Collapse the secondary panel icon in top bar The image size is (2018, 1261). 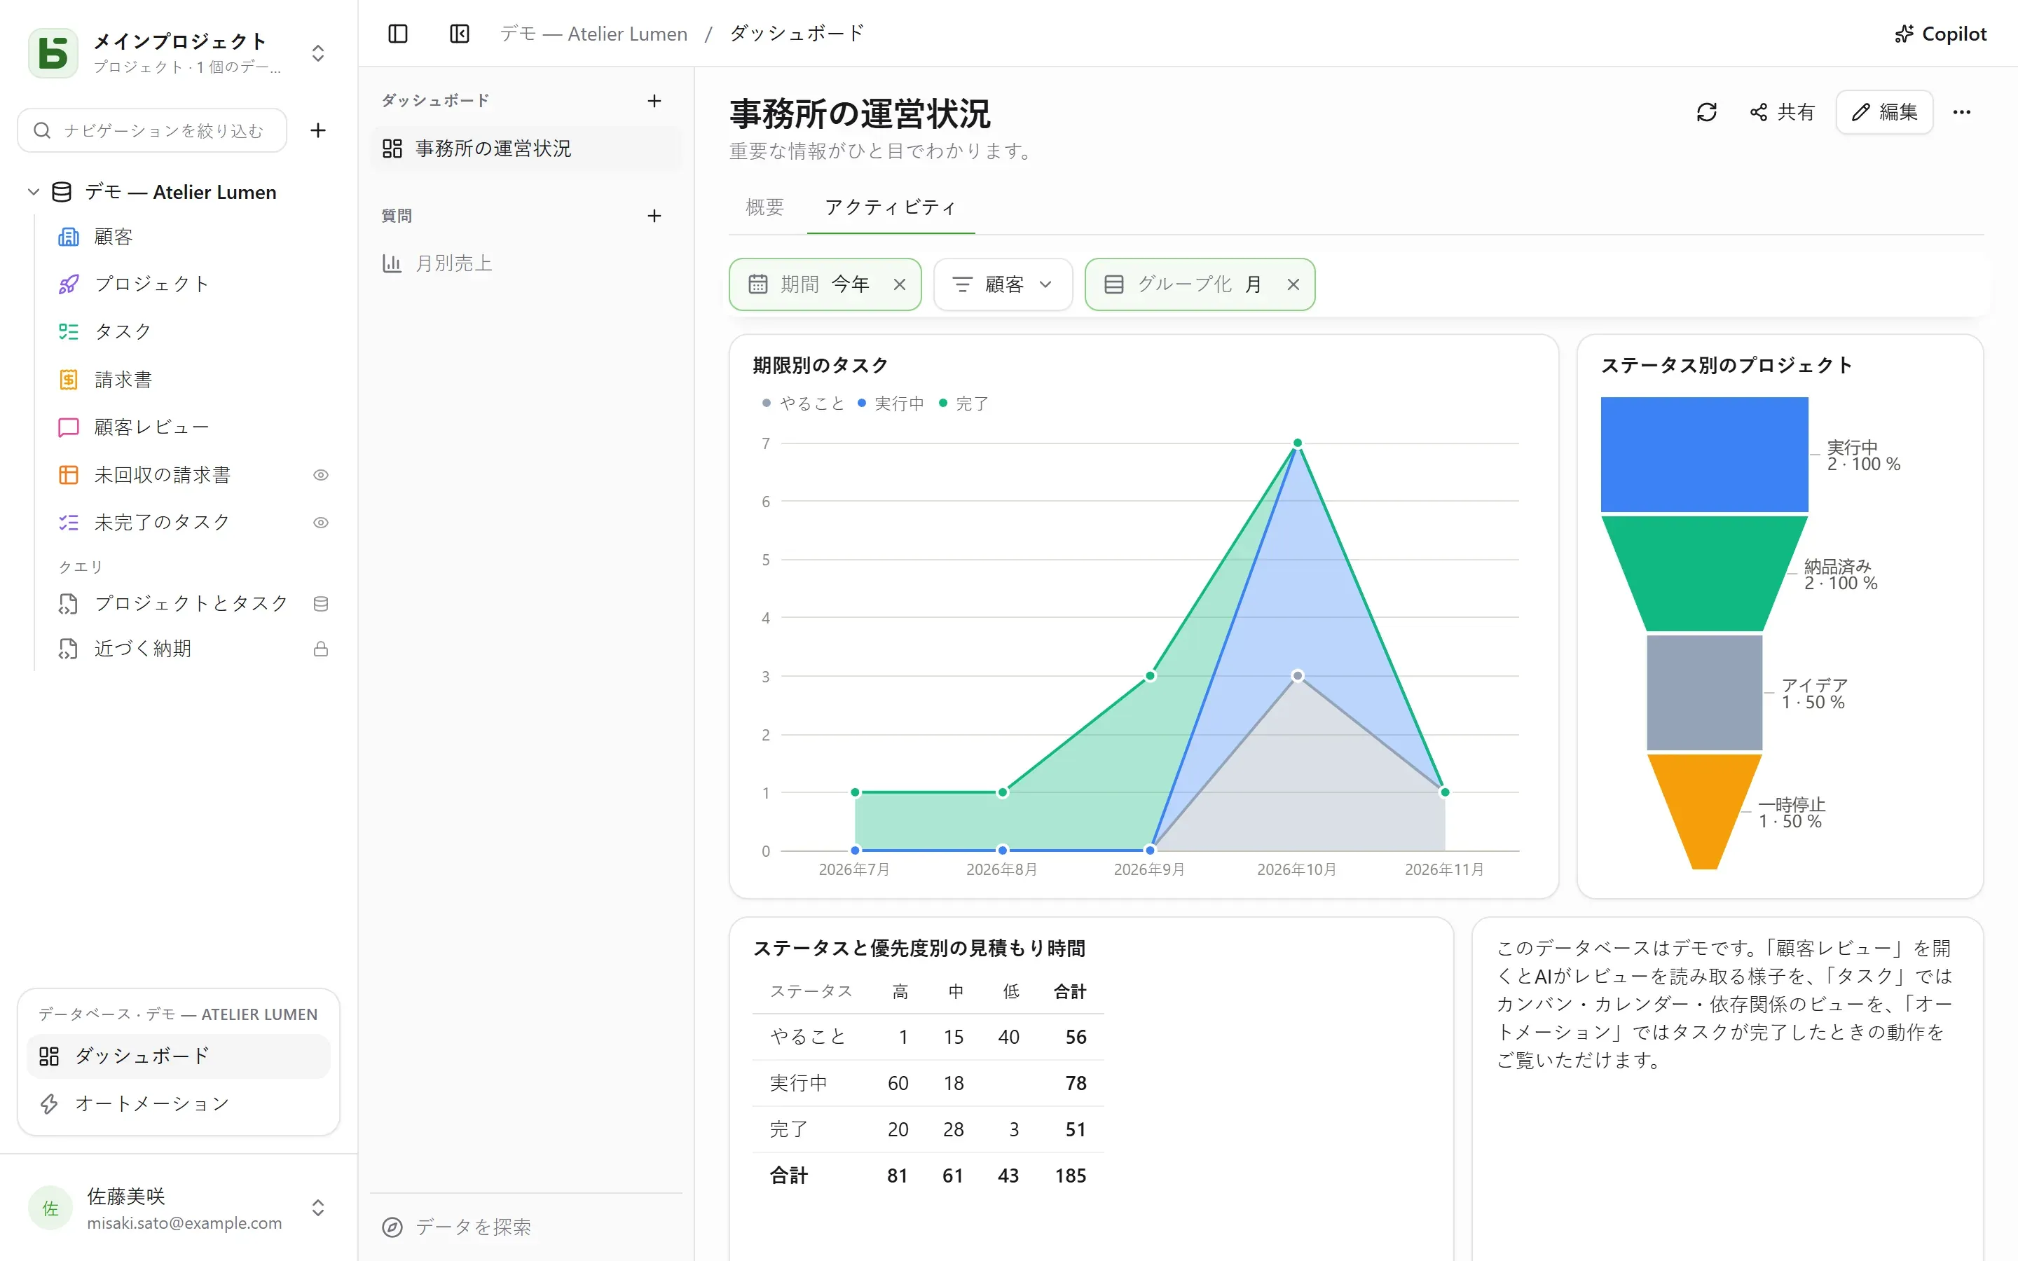click(460, 34)
